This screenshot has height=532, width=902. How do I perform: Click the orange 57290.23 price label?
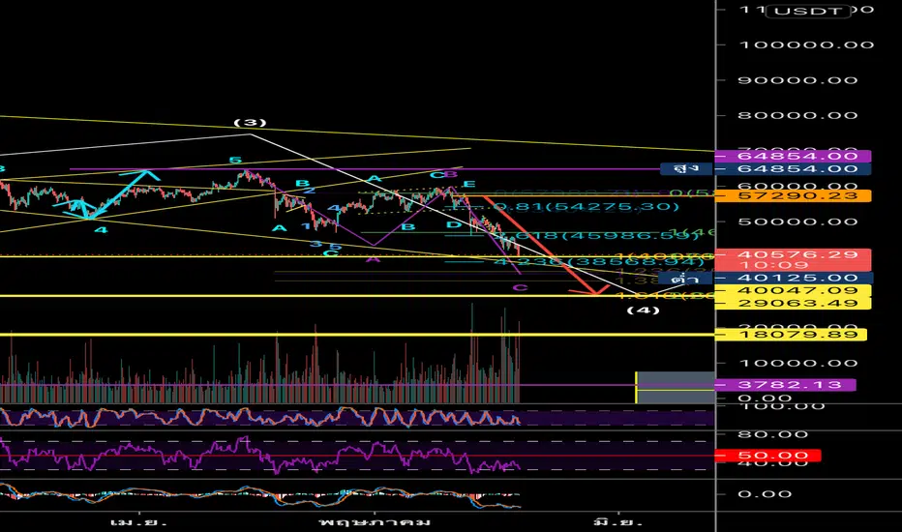(x=793, y=195)
